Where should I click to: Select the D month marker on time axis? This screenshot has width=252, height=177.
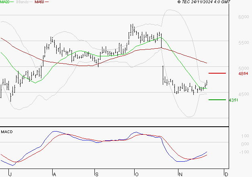click(x=226, y=174)
